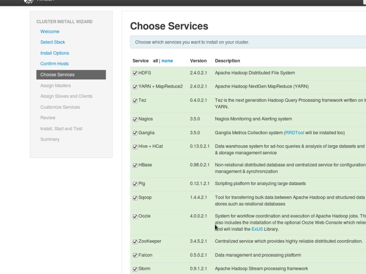366x274 pixels.
Task: Uncheck the ZooKeeper service checkbox
Action: 135,242
